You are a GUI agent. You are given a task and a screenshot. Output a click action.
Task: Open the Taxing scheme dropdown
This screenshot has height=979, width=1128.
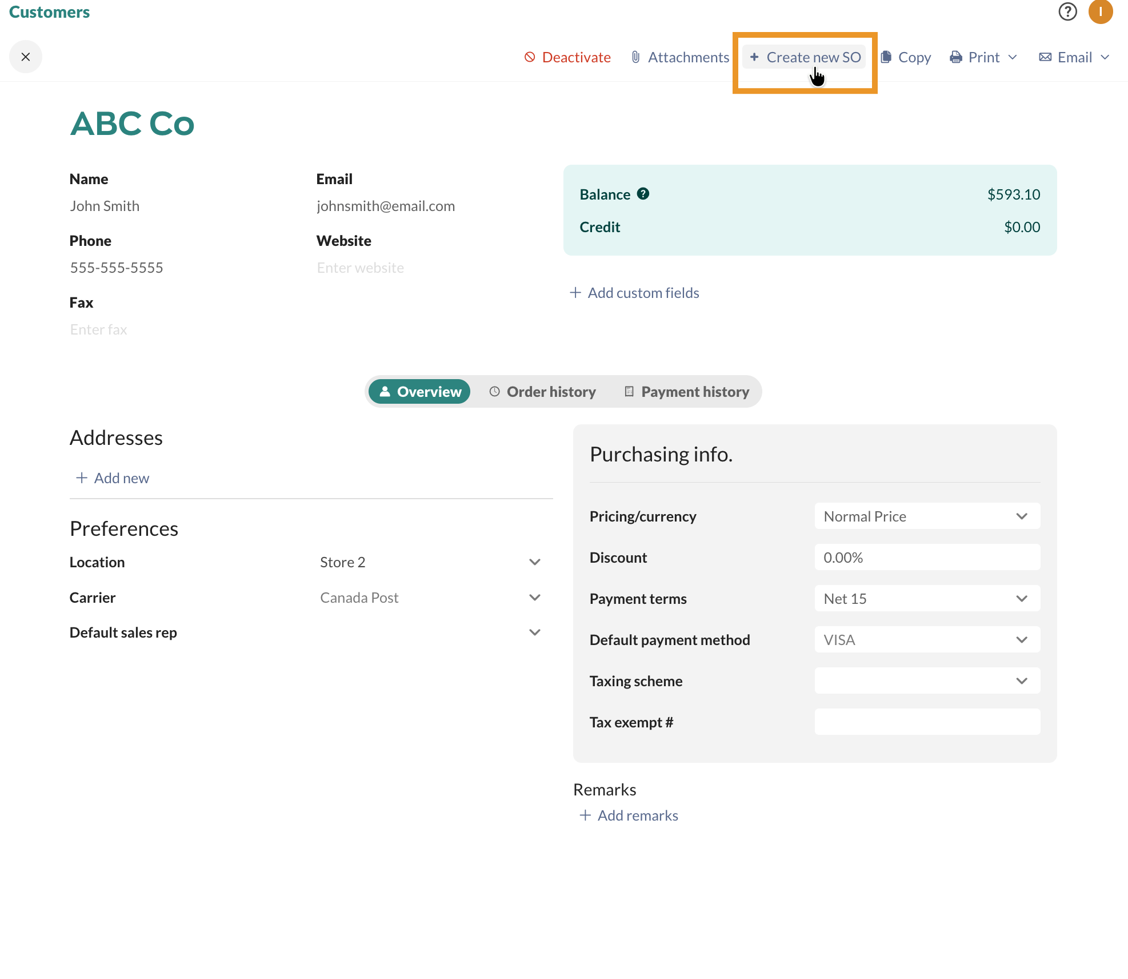click(x=927, y=681)
